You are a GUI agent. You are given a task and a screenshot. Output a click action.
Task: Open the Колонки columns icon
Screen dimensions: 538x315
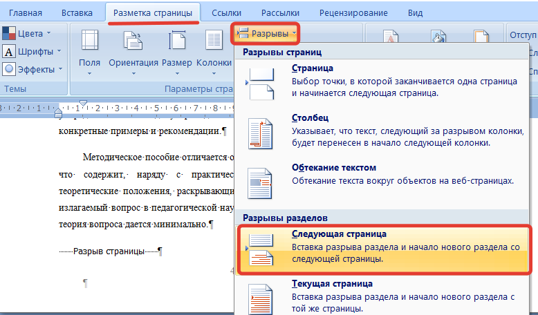tap(214, 43)
